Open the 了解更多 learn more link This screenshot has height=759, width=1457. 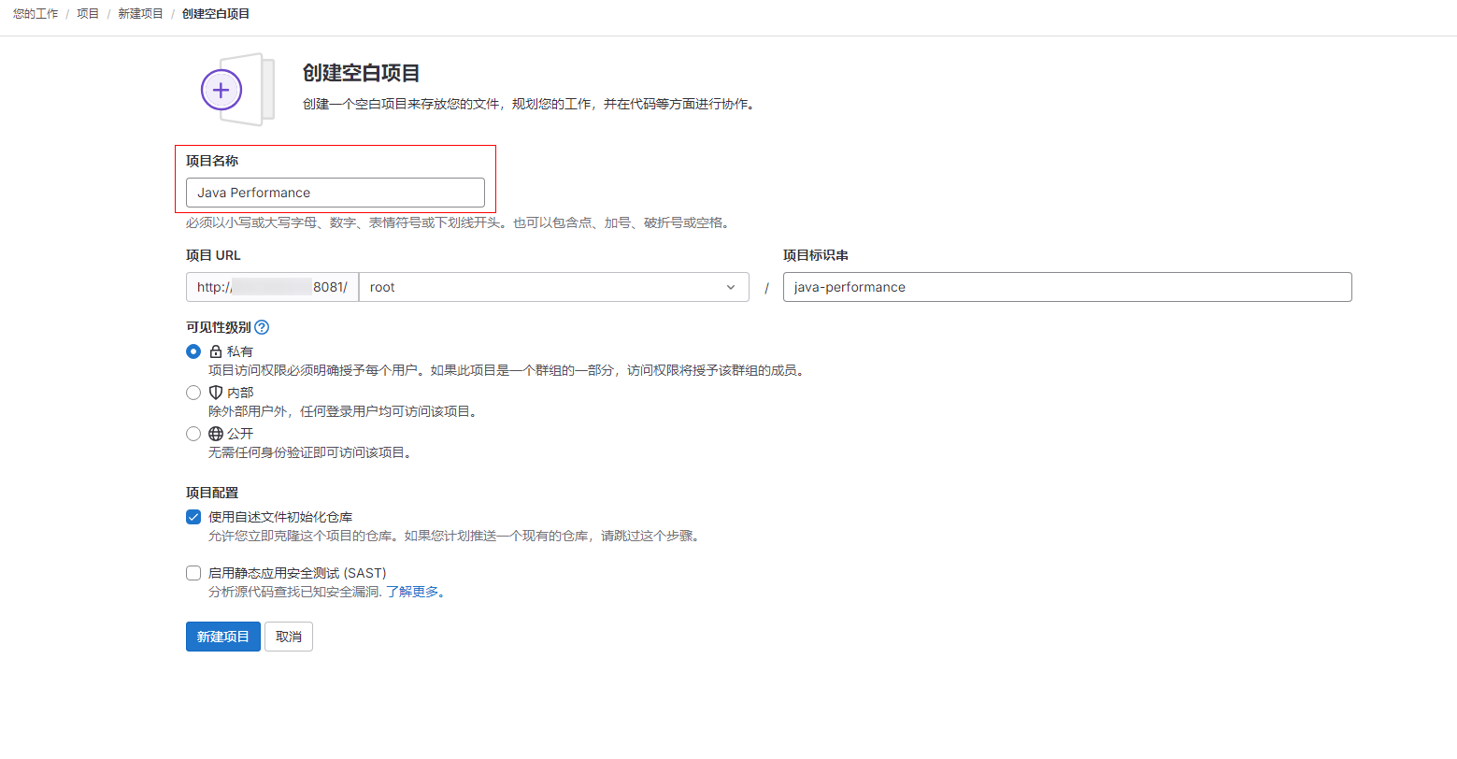[412, 592]
